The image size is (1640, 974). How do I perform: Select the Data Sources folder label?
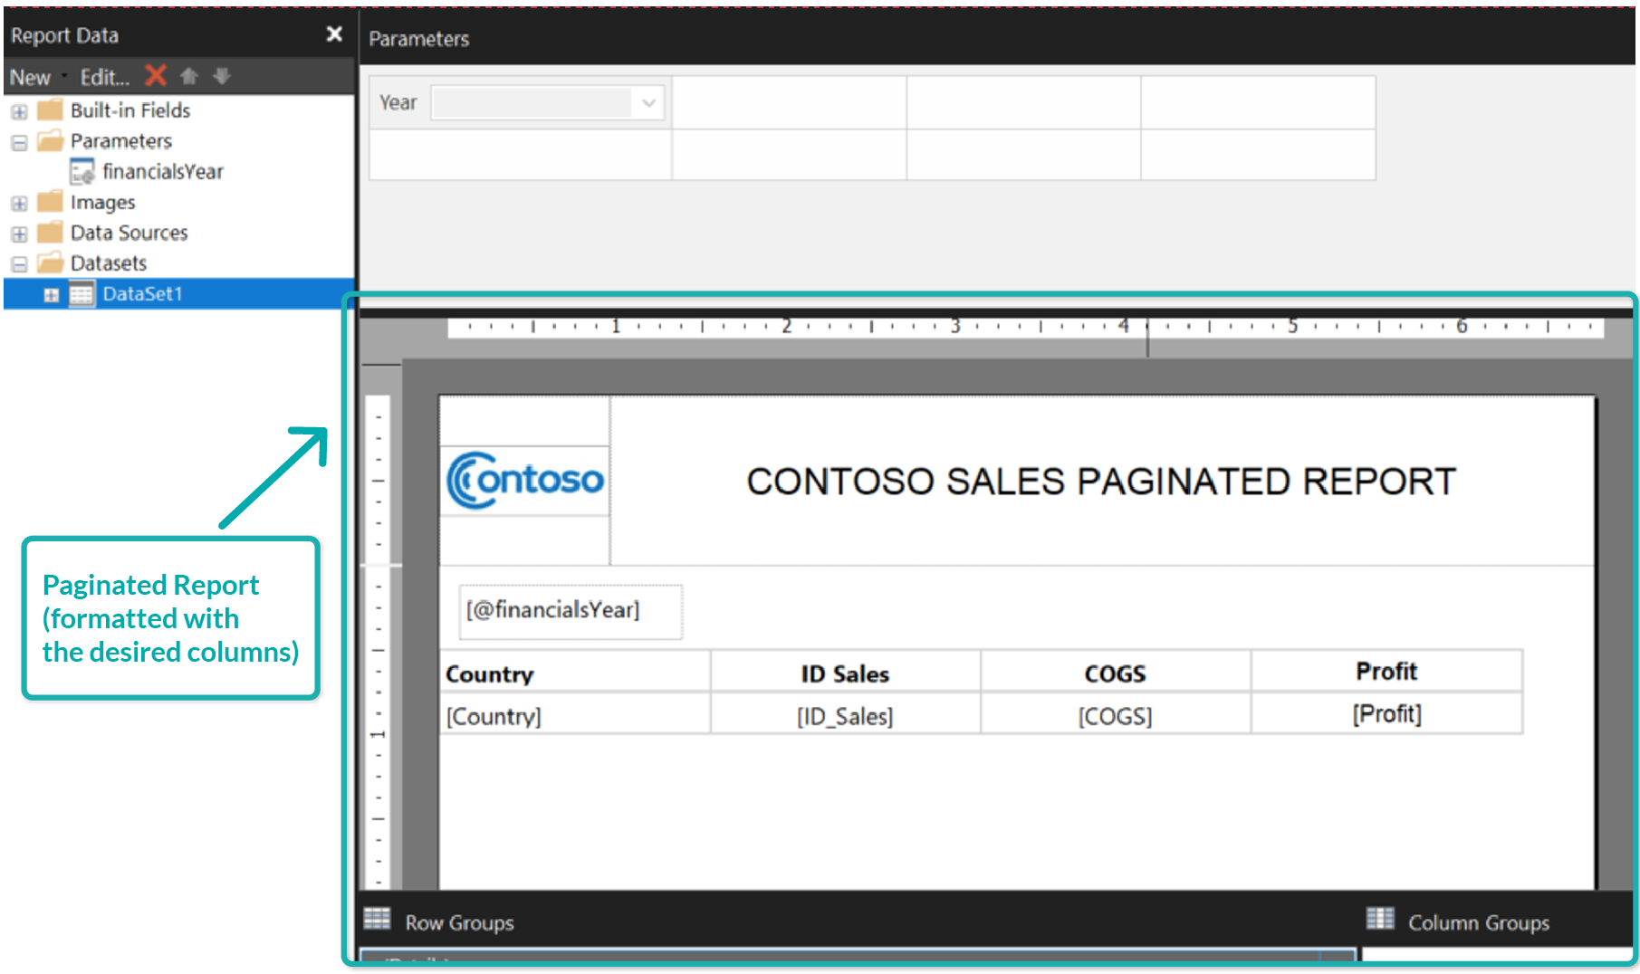coord(129,233)
